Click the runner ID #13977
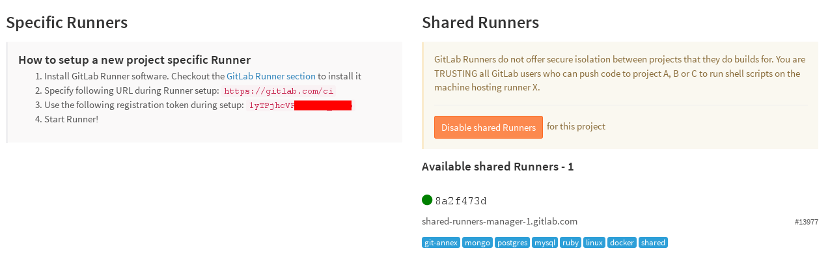 pos(807,222)
